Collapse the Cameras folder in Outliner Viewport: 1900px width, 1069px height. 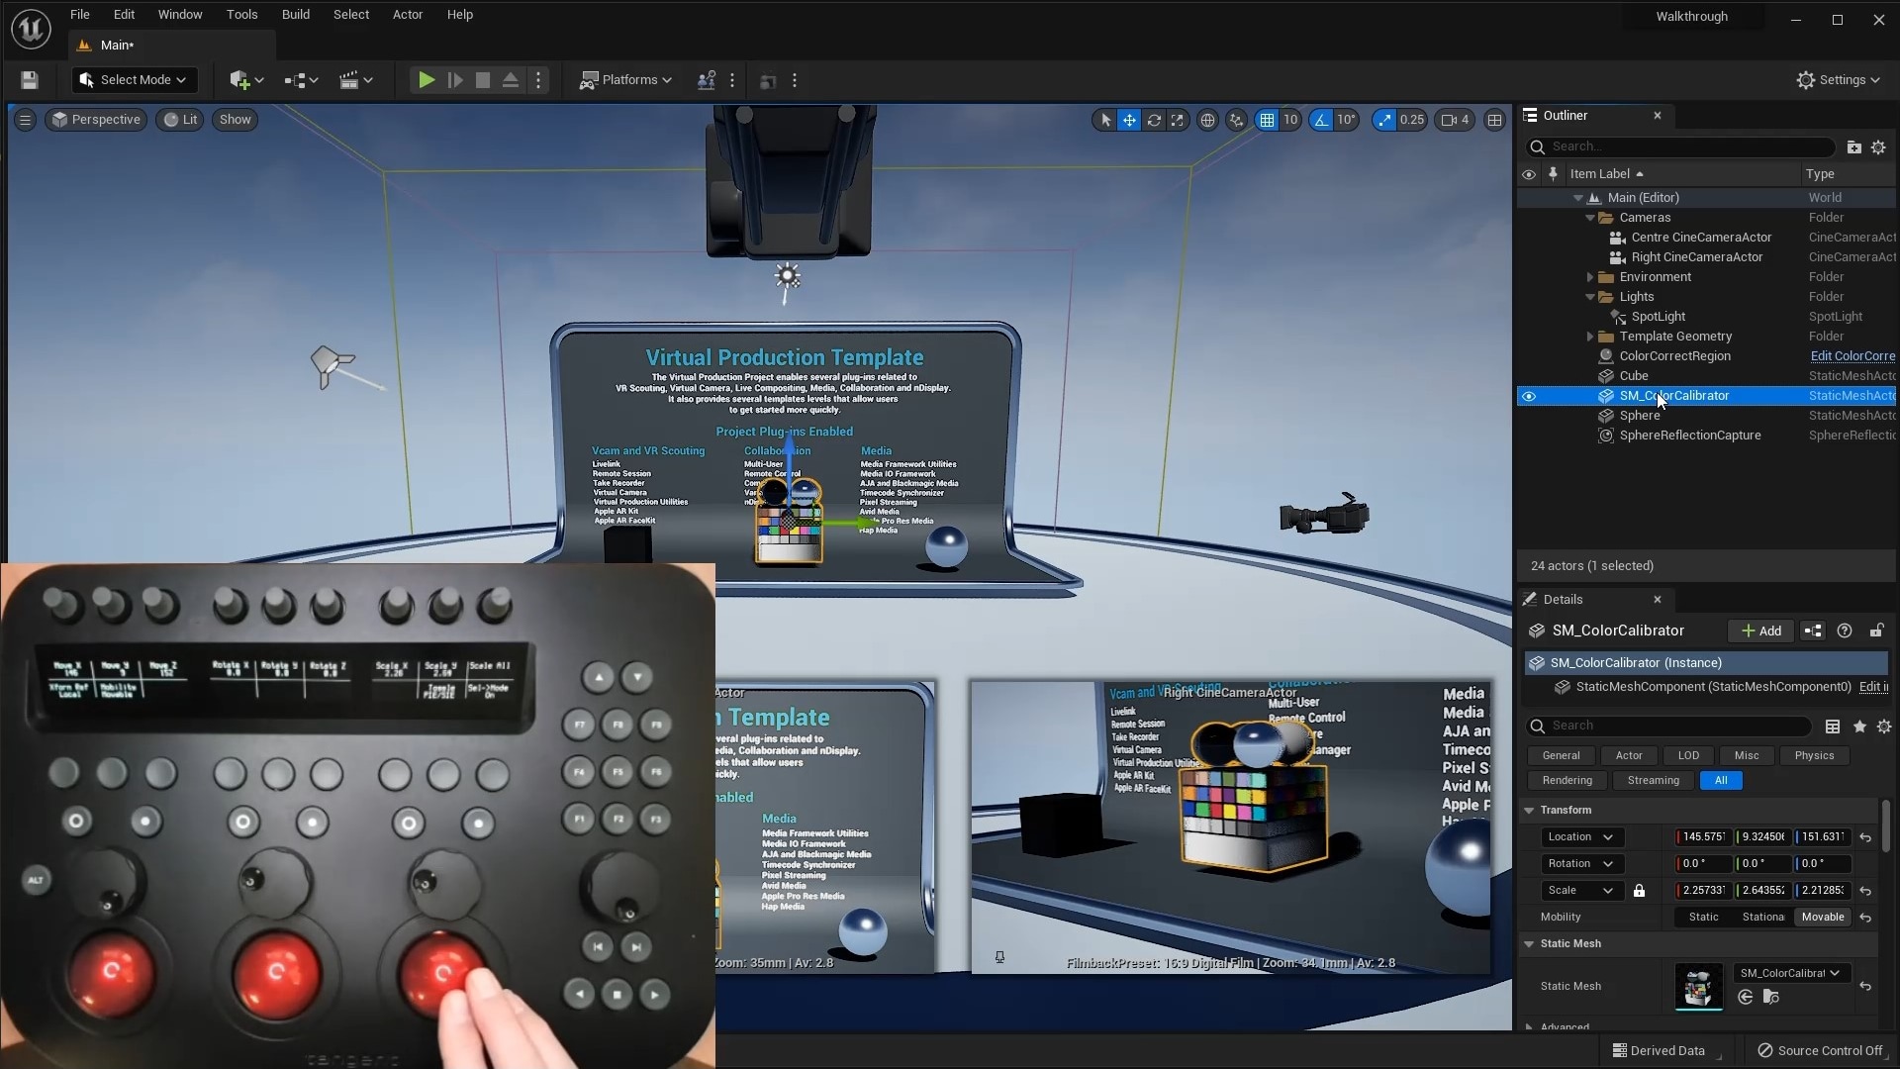(1590, 218)
